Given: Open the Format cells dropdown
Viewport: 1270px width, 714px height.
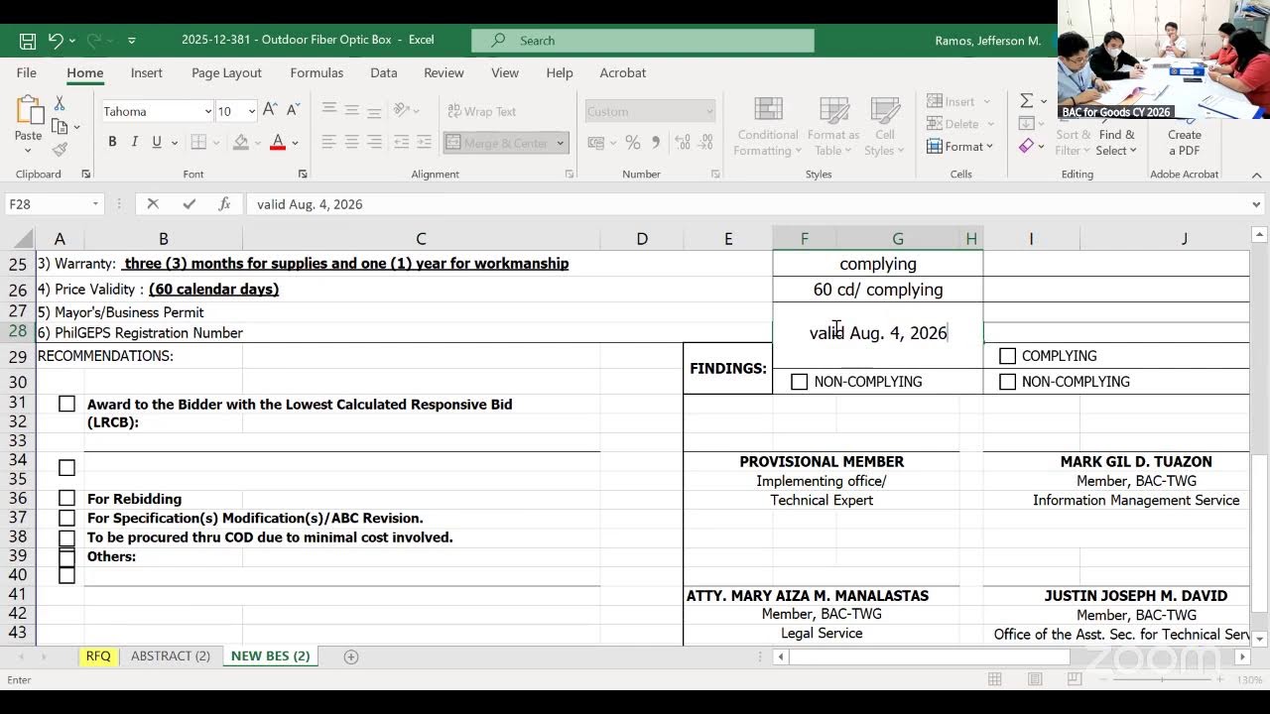Looking at the screenshot, I should 959,147.
